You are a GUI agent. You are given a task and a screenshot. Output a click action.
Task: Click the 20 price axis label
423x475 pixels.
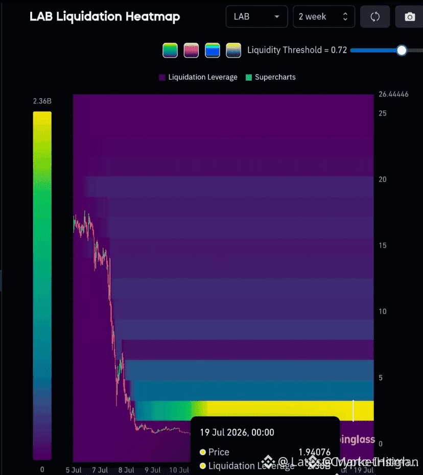tap(383, 179)
